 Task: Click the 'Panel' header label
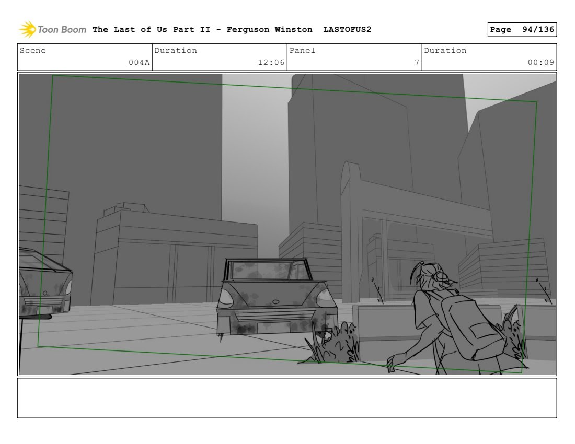click(x=302, y=50)
